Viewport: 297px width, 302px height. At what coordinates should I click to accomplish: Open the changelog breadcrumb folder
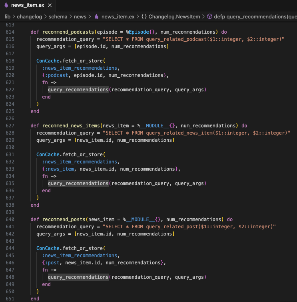(x=30, y=17)
